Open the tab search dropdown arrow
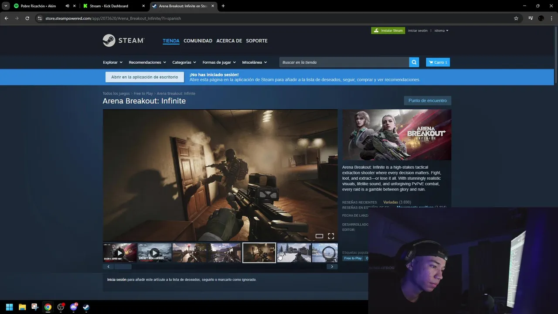Image resolution: width=558 pixels, height=314 pixels. [x=6, y=6]
